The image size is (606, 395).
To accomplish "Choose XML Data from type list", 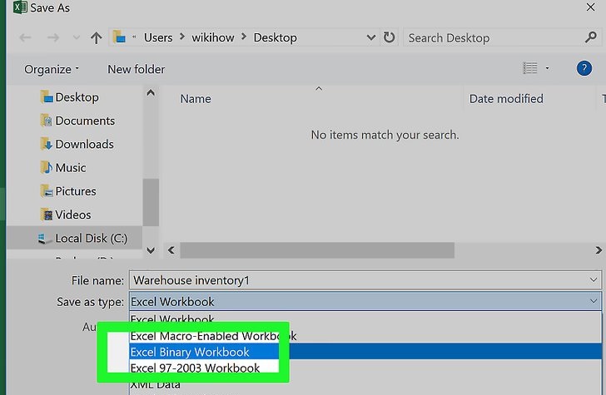I will click(365, 384).
